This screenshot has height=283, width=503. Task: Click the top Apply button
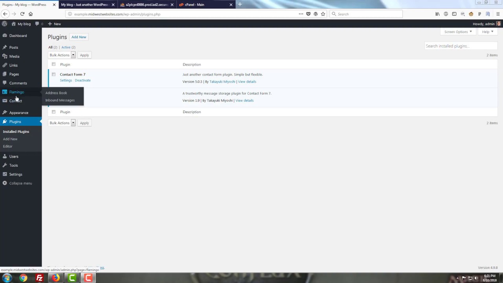point(84,55)
